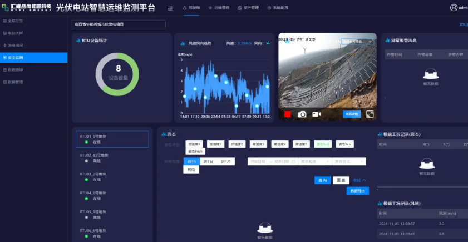Click the 查询 button
The height and width of the screenshot is (242, 468).
coord(322,180)
